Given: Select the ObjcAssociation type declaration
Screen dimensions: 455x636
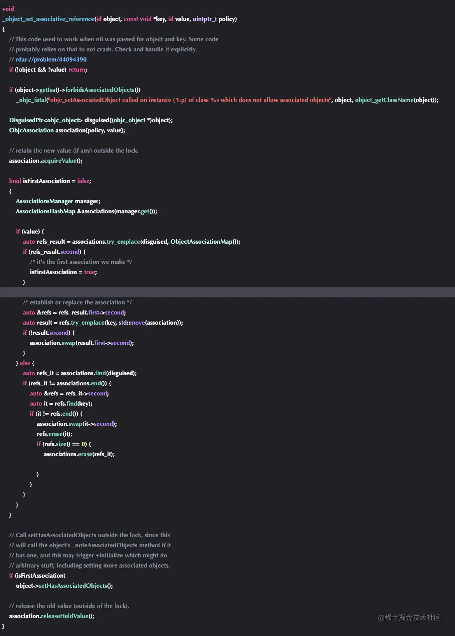Looking at the screenshot, I should pyautogui.click(x=31, y=130).
